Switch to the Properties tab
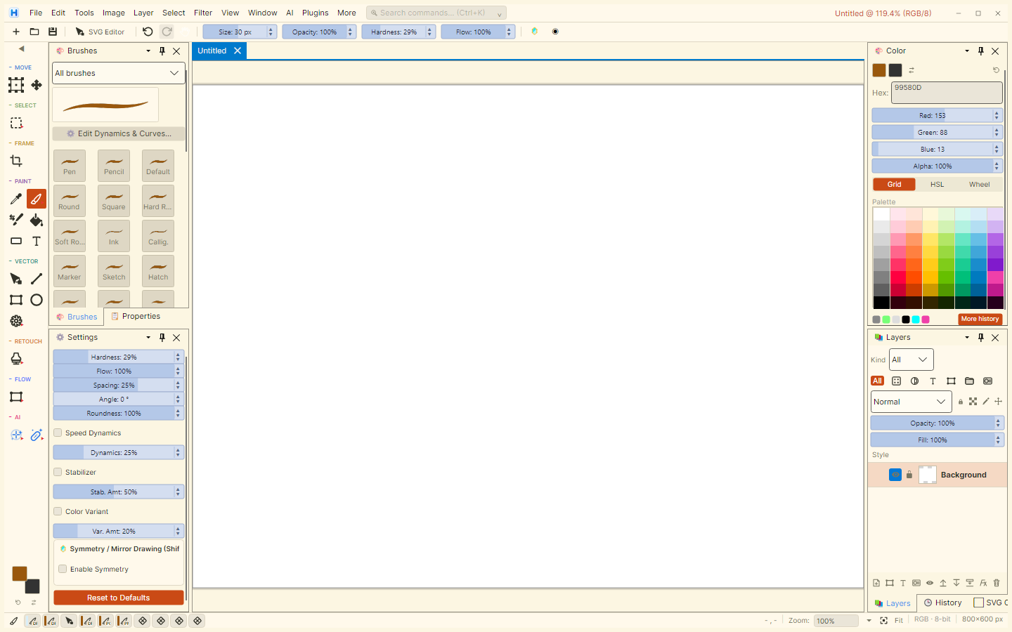The width and height of the screenshot is (1012, 632). coord(136,317)
